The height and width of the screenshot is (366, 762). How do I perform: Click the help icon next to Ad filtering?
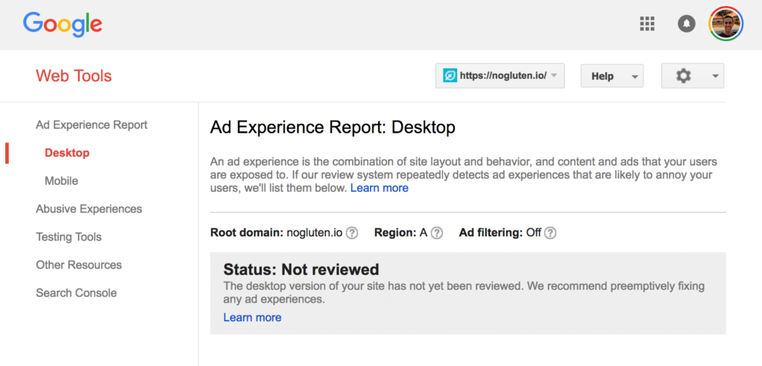pyautogui.click(x=550, y=233)
